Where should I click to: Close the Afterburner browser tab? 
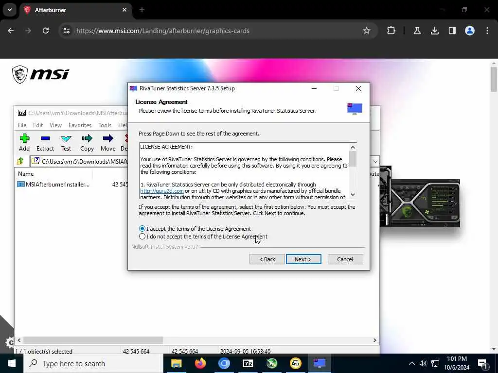pos(124,10)
